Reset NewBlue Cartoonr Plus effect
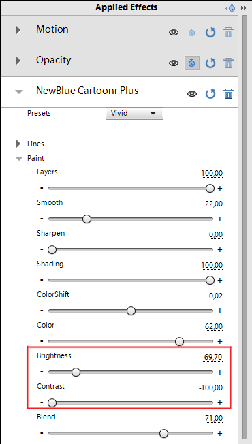Image resolution: width=252 pixels, height=444 pixels. pos(210,94)
